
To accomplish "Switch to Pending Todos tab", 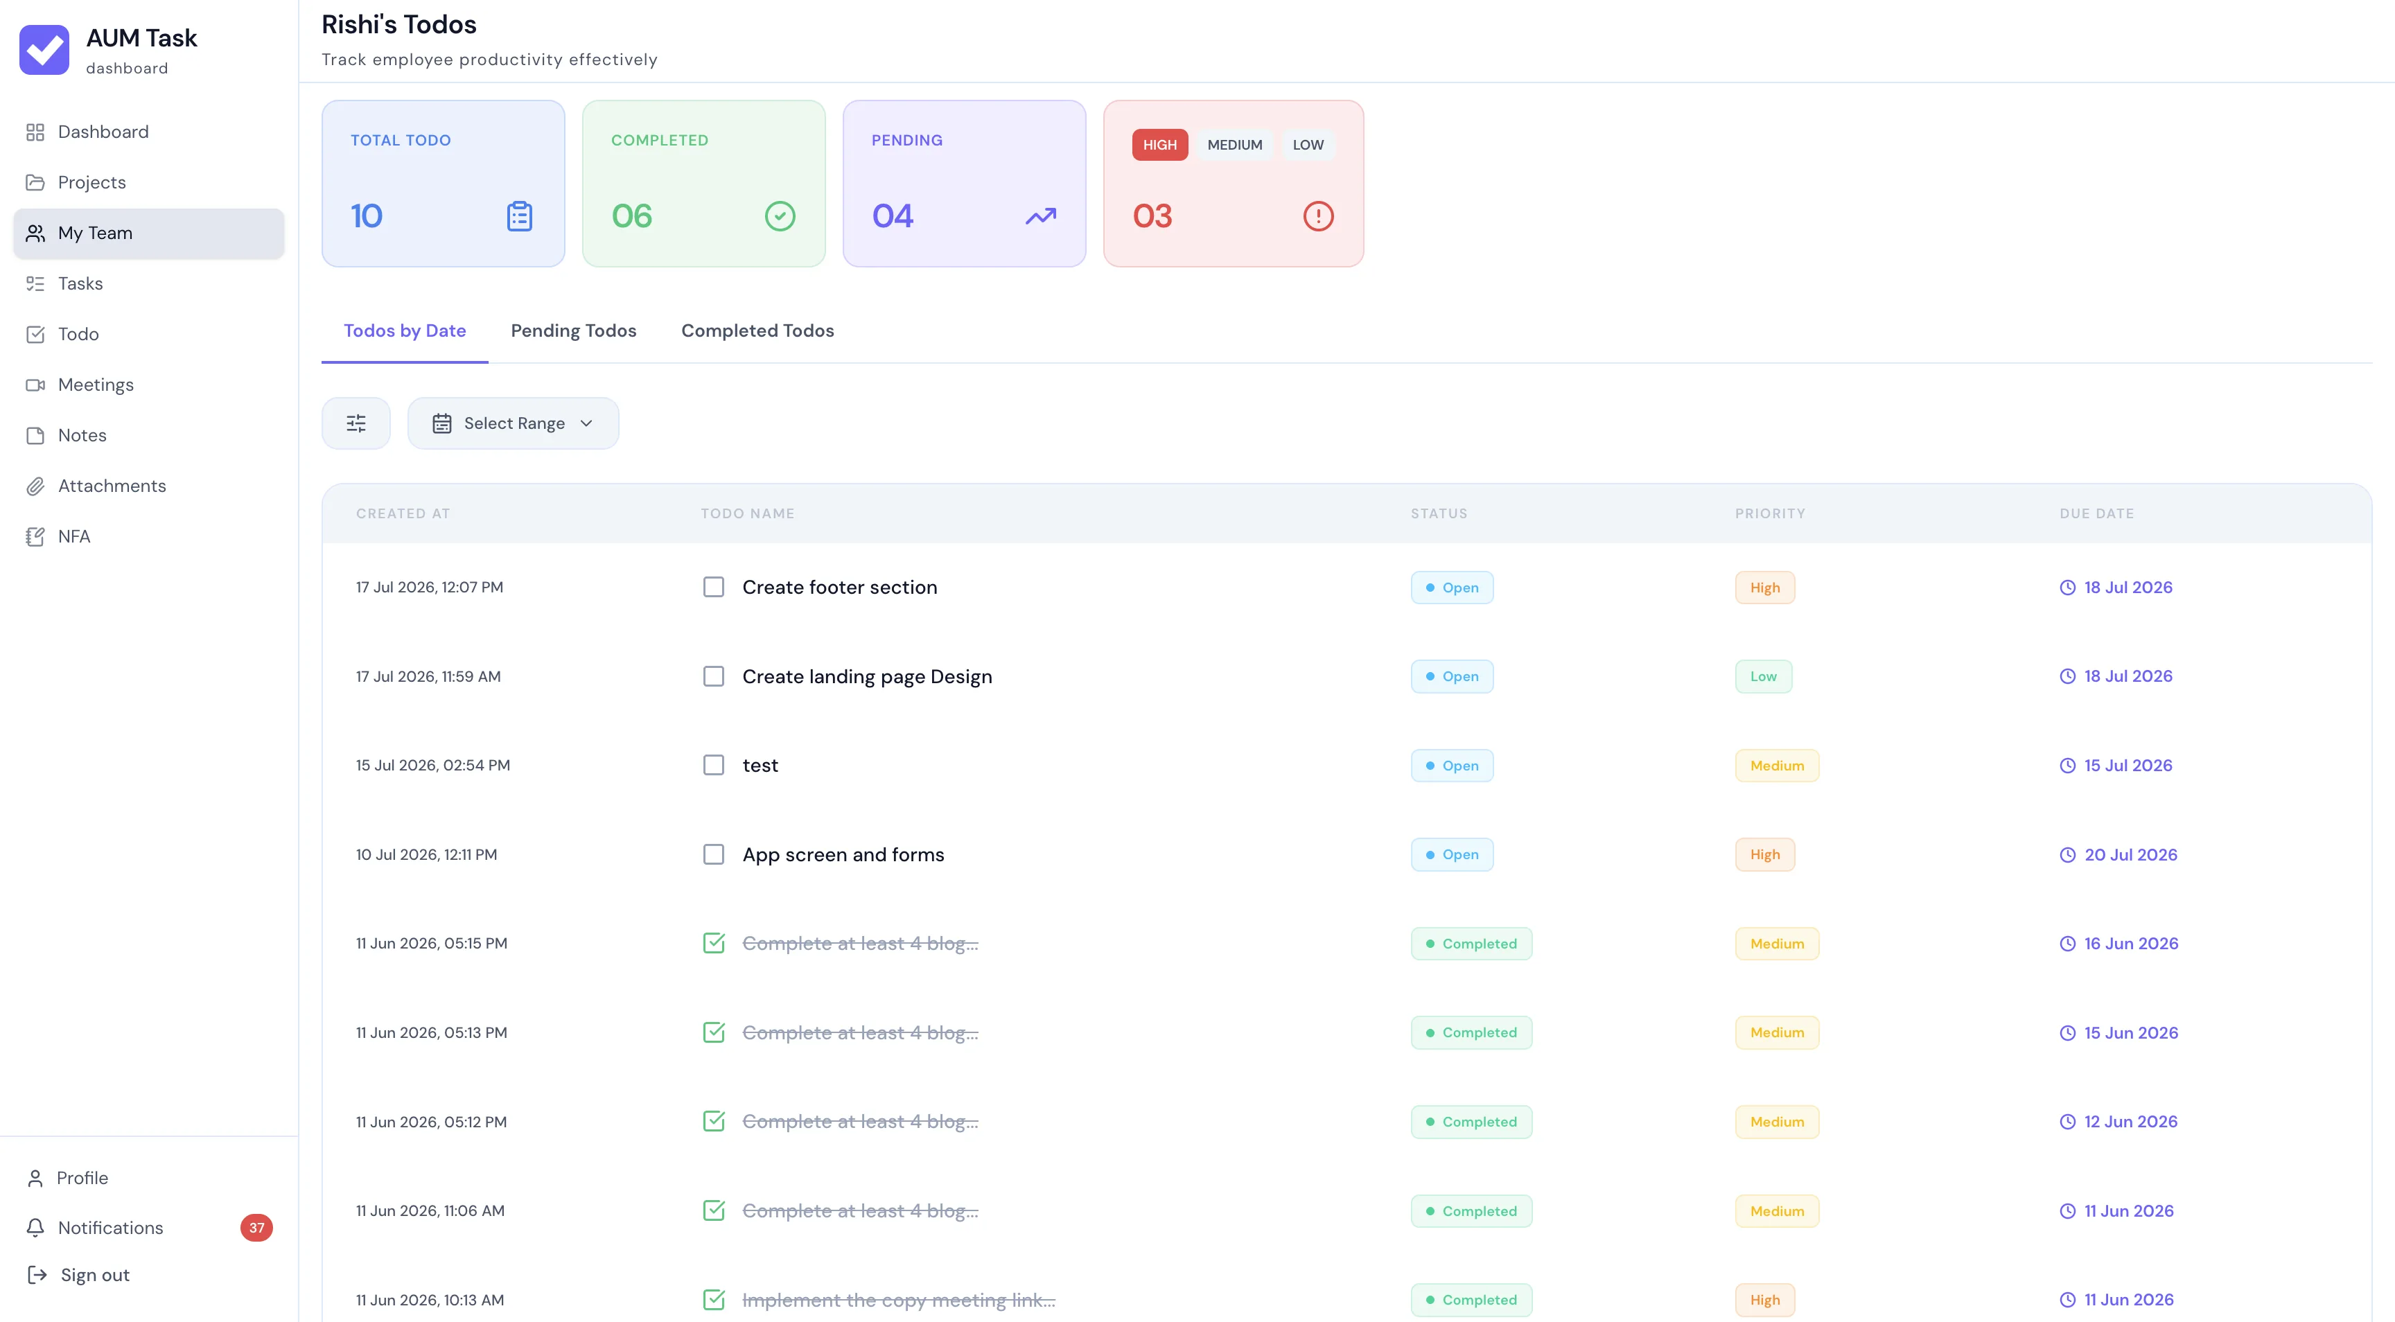I will click(574, 331).
